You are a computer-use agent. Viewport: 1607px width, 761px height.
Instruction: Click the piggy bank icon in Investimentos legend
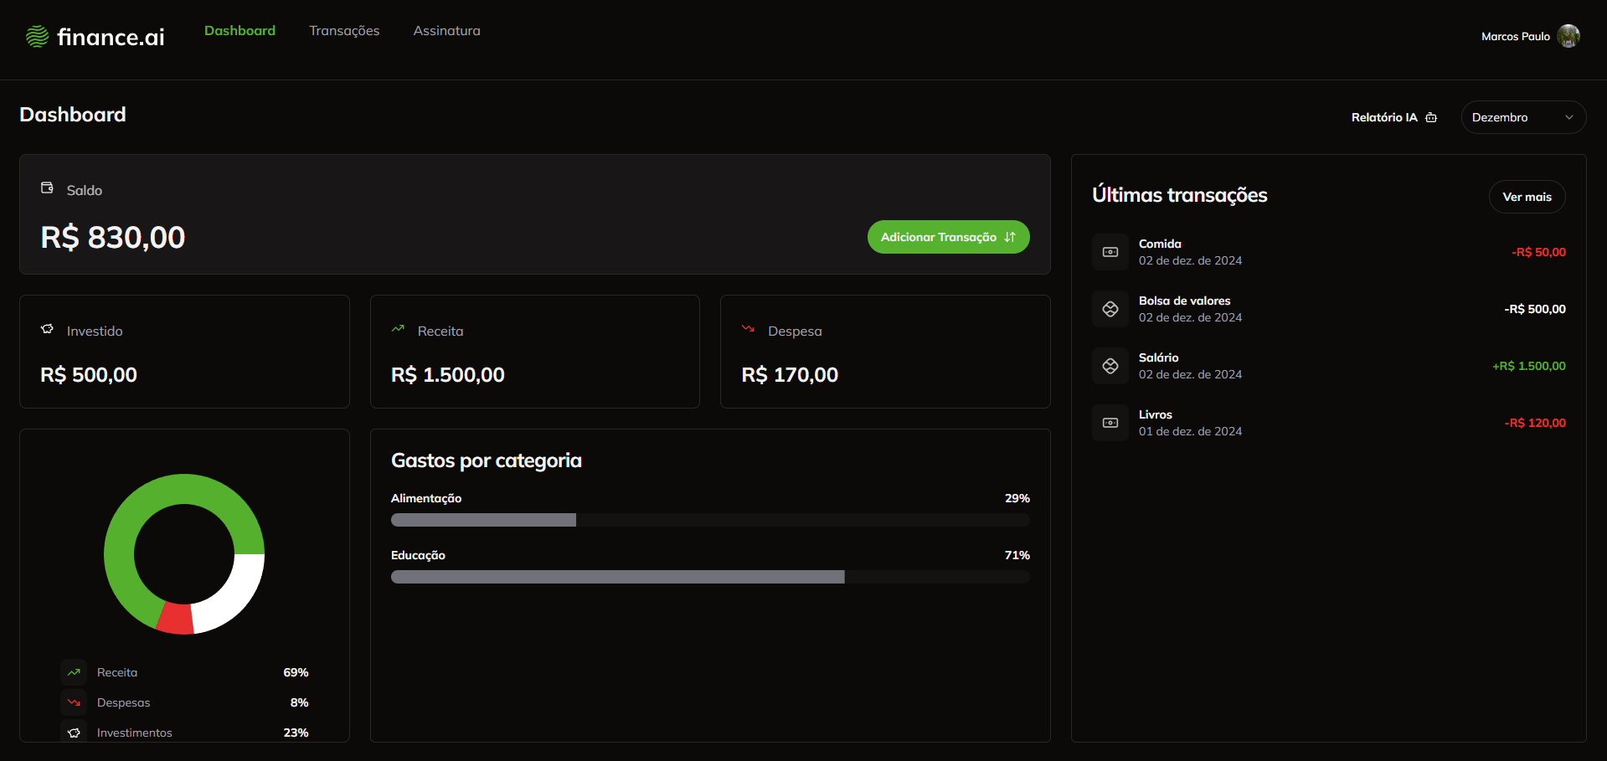(74, 733)
